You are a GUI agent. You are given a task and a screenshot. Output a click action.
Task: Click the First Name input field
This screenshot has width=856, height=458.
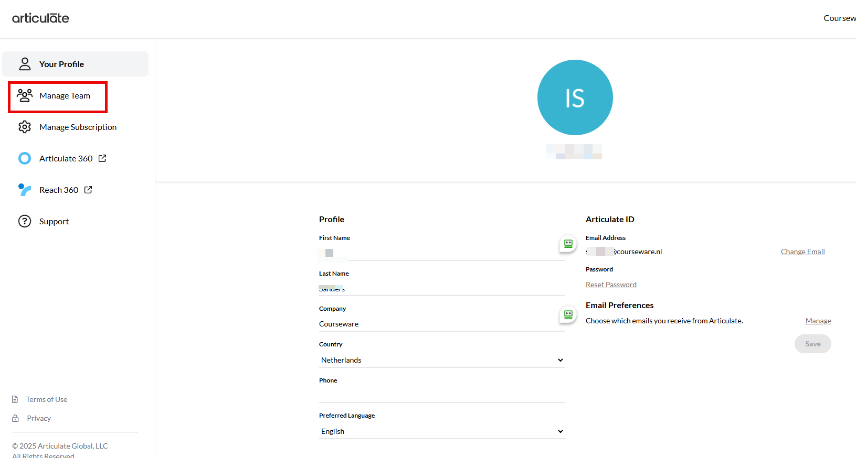(442, 253)
